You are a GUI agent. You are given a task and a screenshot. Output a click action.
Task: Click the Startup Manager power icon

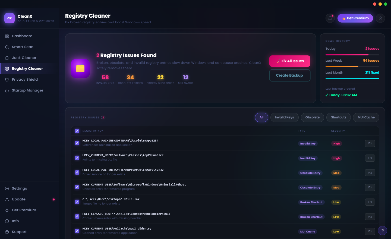pyautogui.click(x=7, y=90)
